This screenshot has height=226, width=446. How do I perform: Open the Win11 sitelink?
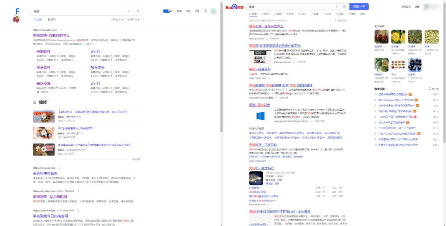tap(95, 84)
